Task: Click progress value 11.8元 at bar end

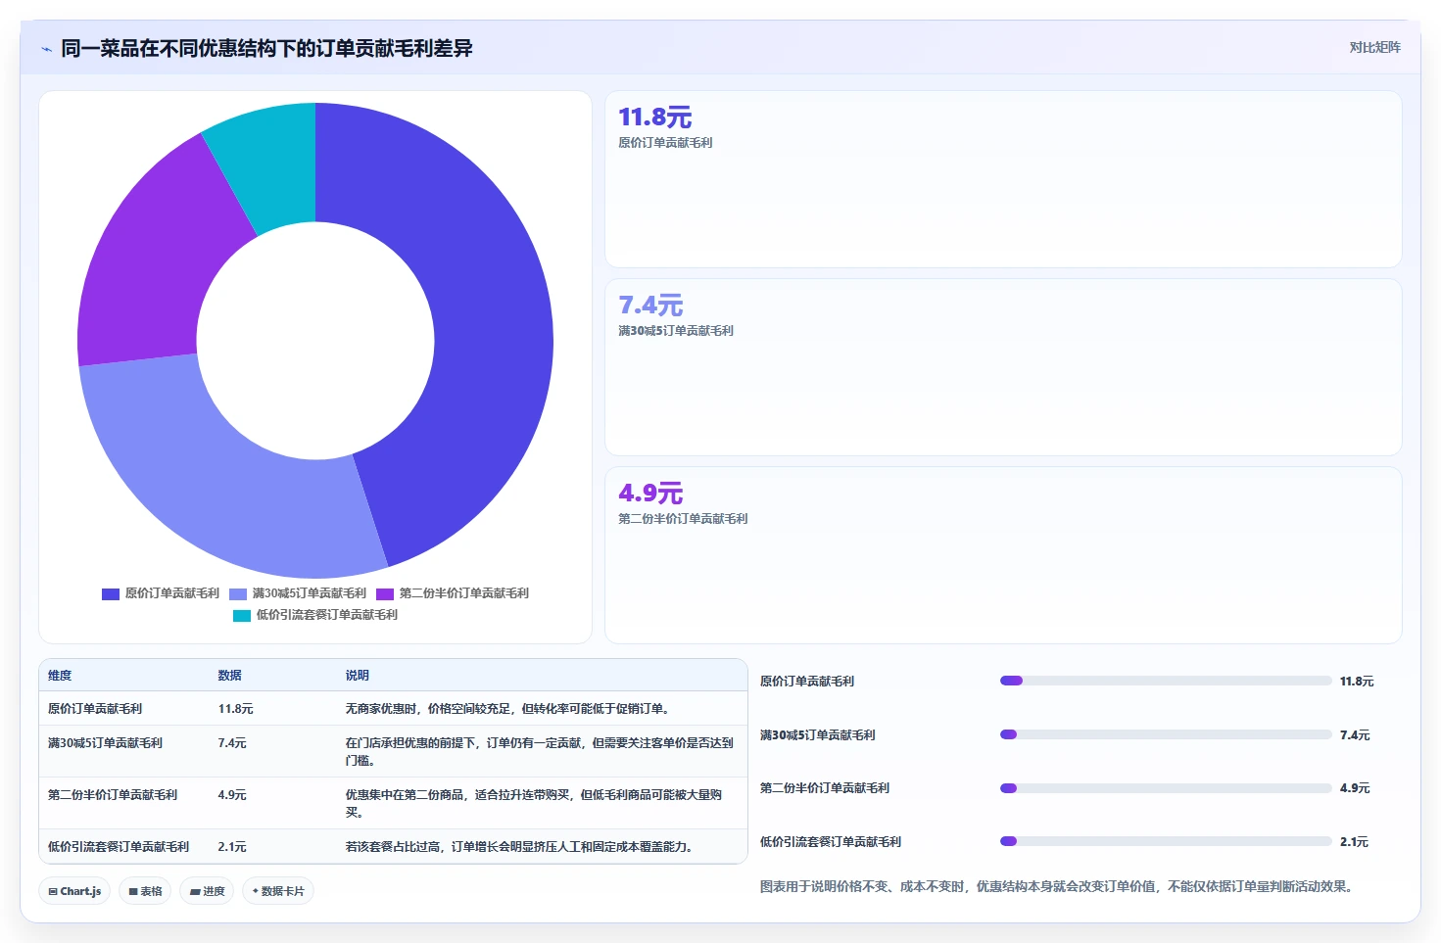Action: pyautogui.click(x=1357, y=682)
